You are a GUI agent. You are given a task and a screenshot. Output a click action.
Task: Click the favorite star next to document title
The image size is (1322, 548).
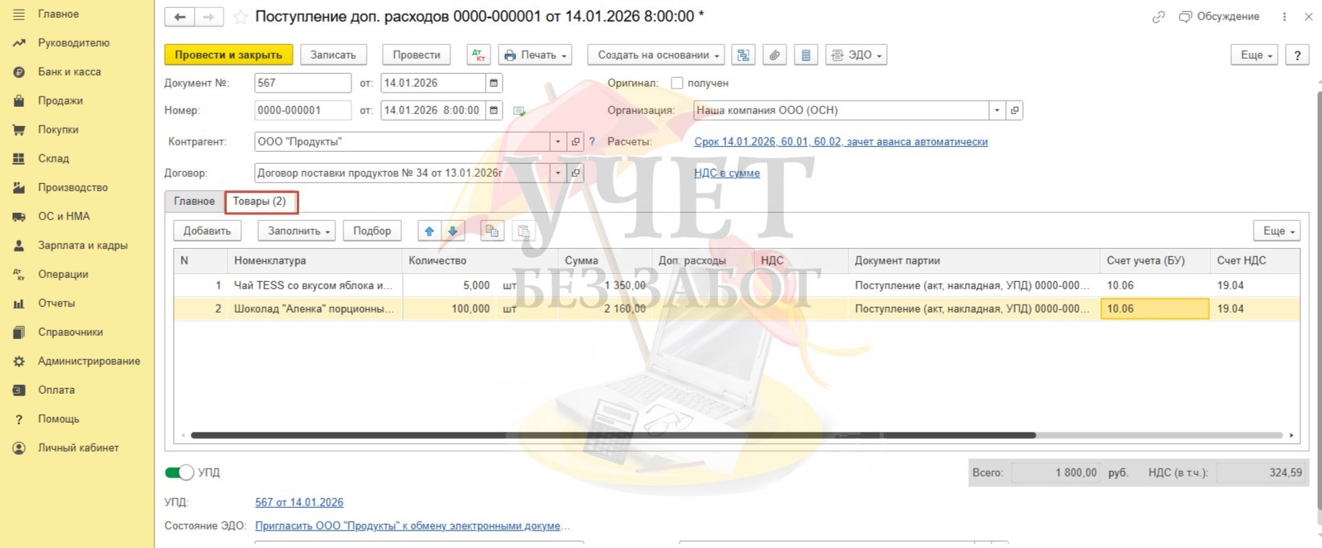240,17
